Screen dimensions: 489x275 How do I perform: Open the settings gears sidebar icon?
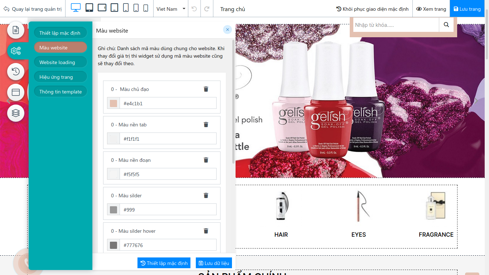pyautogui.click(x=16, y=51)
